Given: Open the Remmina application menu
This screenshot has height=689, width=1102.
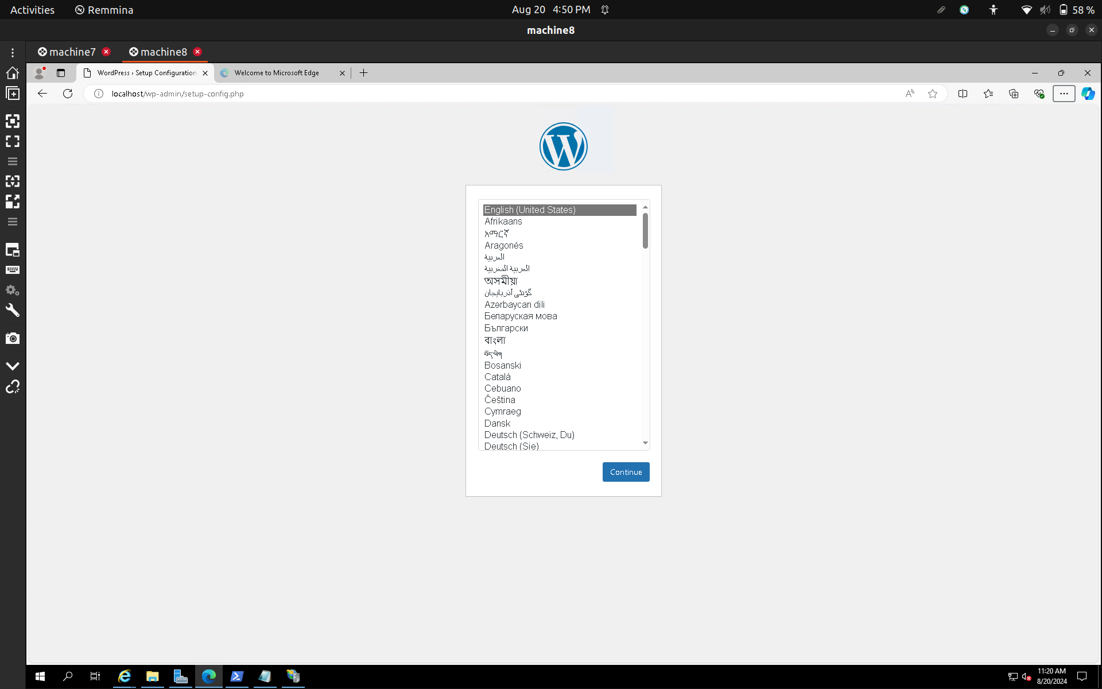Looking at the screenshot, I should (x=104, y=10).
